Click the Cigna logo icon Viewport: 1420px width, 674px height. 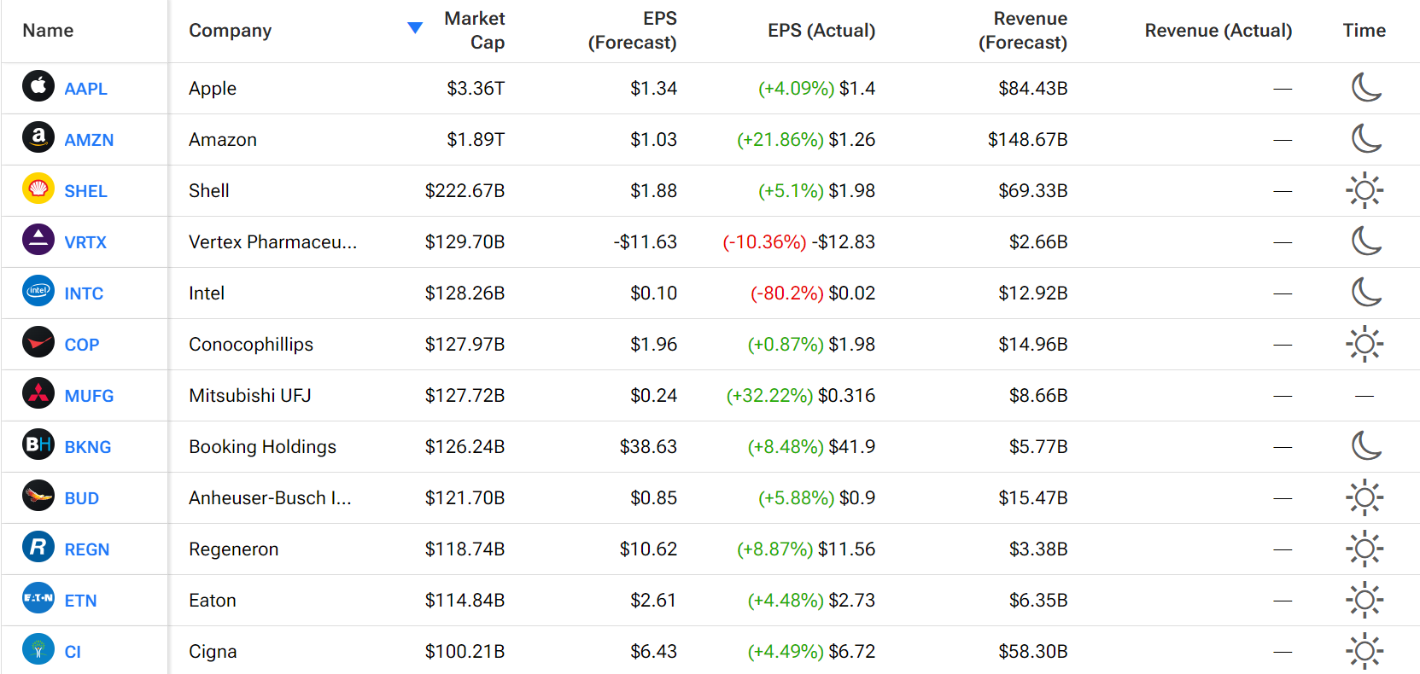coord(38,649)
